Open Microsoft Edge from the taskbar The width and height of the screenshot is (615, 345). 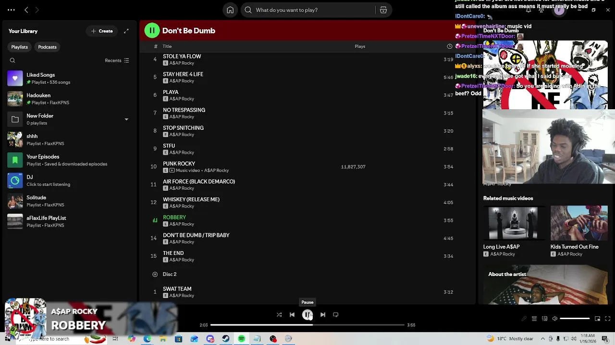[x=147, y=339]
